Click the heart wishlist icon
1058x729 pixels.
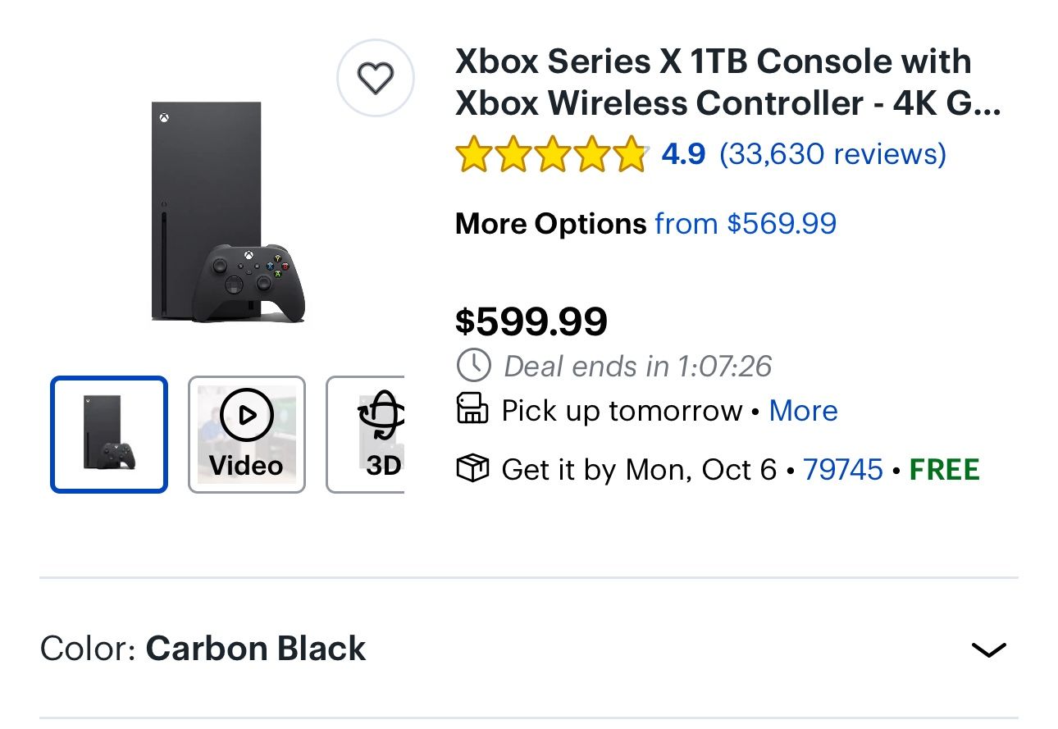pos(376,79)
